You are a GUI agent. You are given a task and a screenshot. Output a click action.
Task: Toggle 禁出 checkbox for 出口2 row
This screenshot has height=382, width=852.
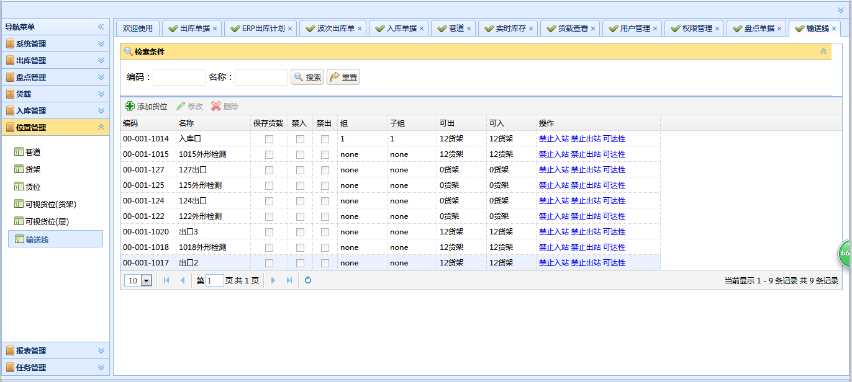(325, 263)
